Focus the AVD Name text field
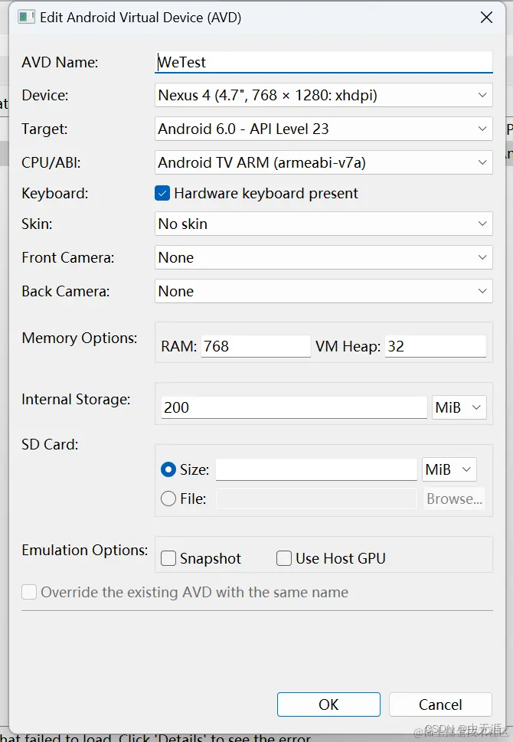This screenshot has width=513, height=742. 323,62
